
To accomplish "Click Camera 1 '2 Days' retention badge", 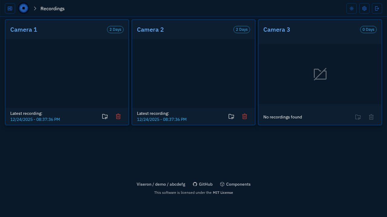I will click(x=115, y=30).
